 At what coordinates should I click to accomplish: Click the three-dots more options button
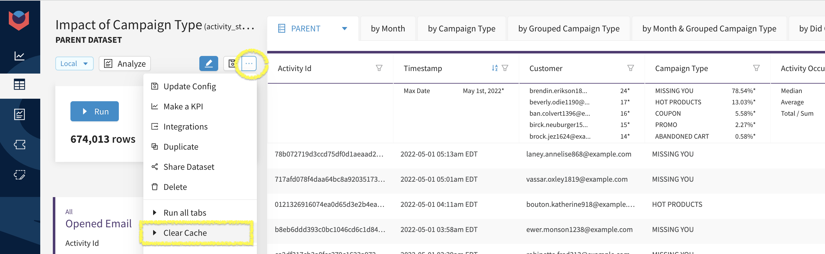tap(249, 63)
